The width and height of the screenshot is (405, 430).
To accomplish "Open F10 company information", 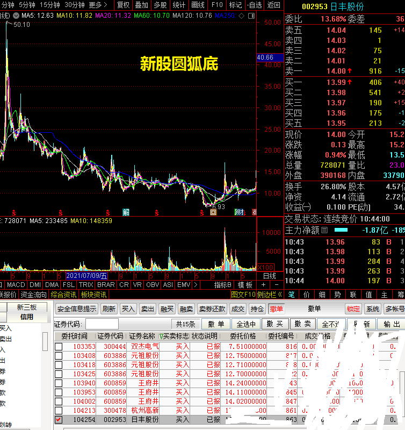I will (x=217, y=5).
